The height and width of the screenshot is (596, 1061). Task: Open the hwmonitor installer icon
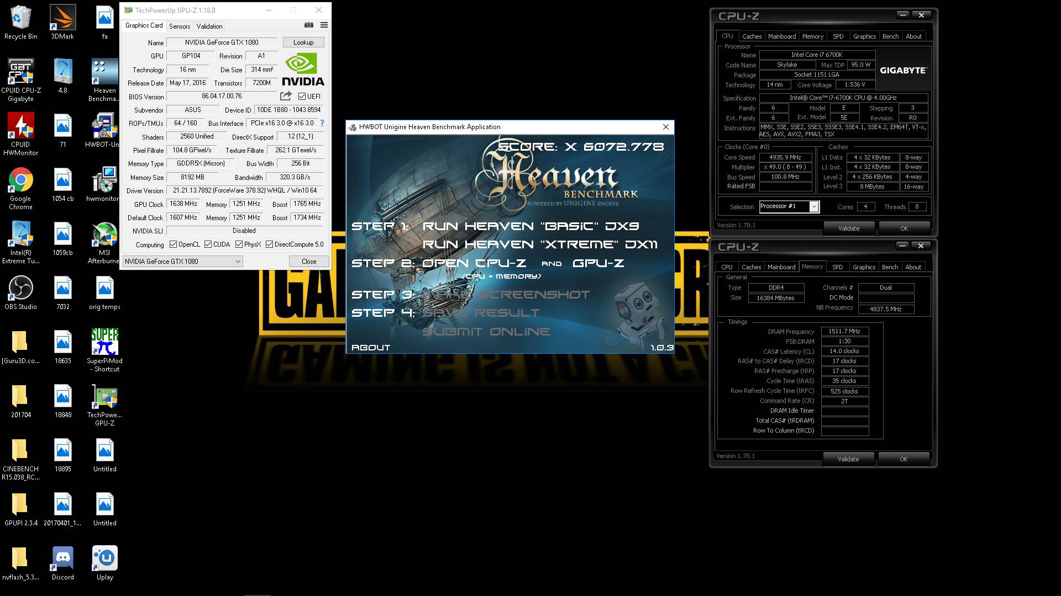click(x=104, y=184)
